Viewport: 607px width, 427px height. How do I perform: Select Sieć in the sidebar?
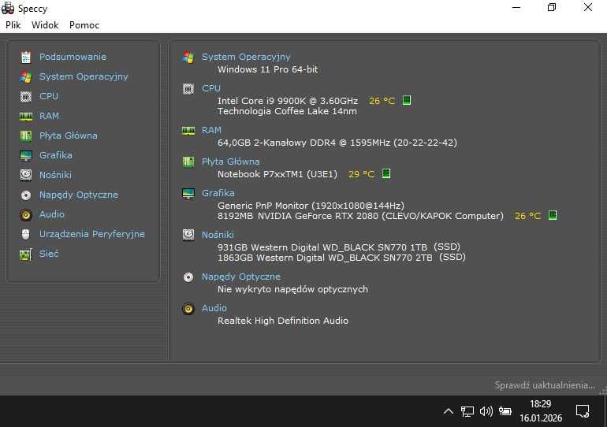[x=49, y=254]
